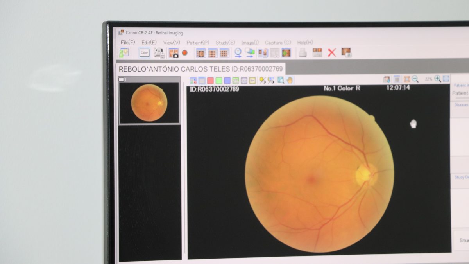Click the red record circle icon
This screenshot has height=264, width=469.
coord(184,53)
